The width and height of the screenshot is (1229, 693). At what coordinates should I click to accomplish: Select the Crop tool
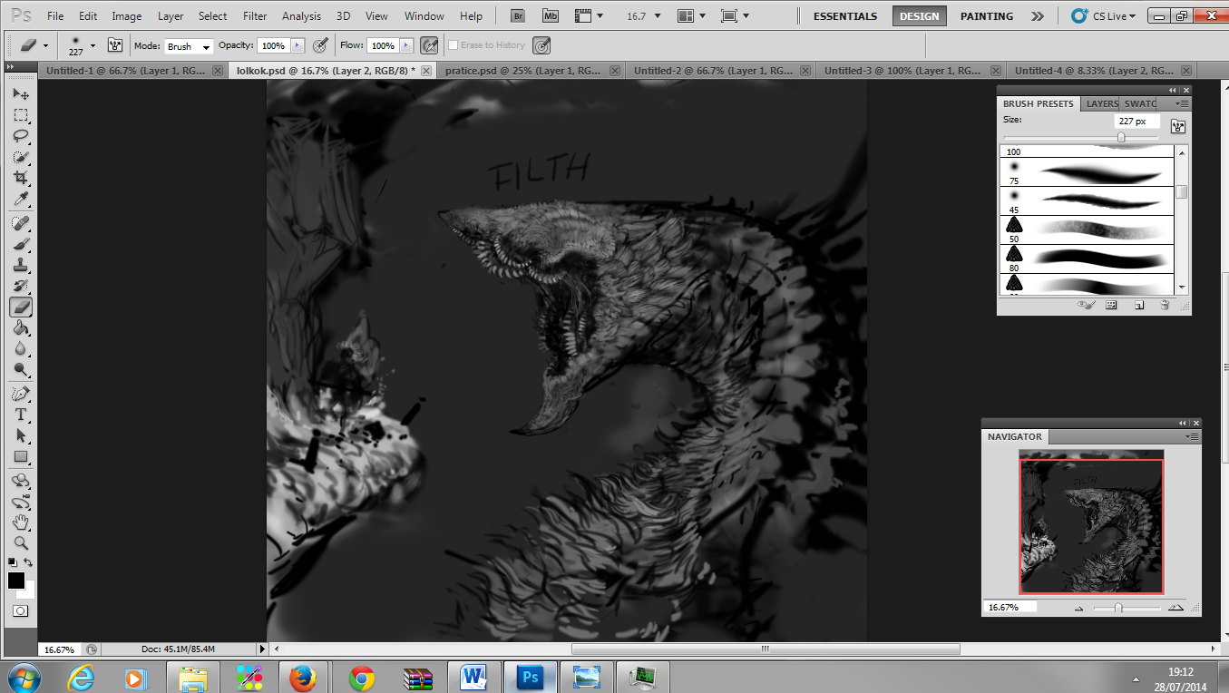click(21, 179)
